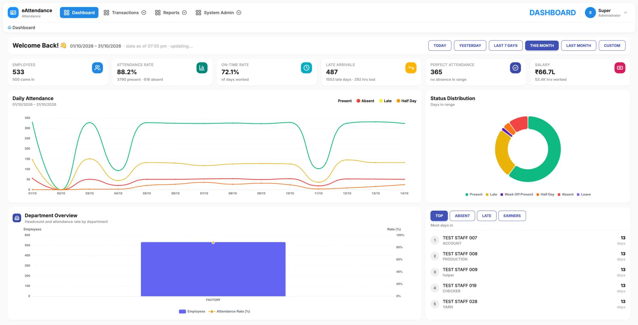The width and height of the screenshot is (638, 325).
Task: Click the 365 perfect attendance value
Action: point(436,72)
